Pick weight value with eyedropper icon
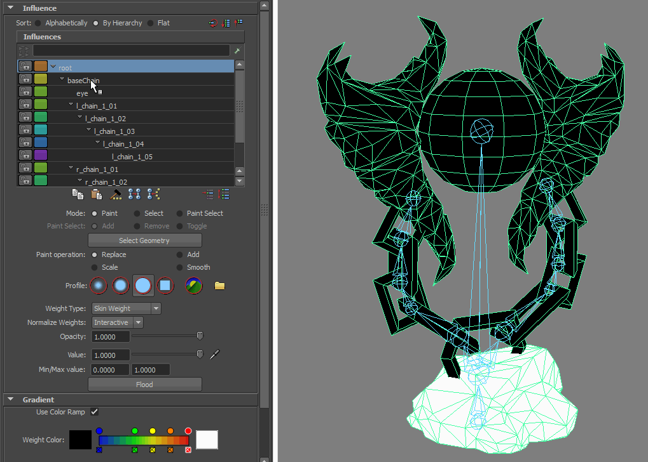Screen dimensions: 648x462 (x=215, y=354)
